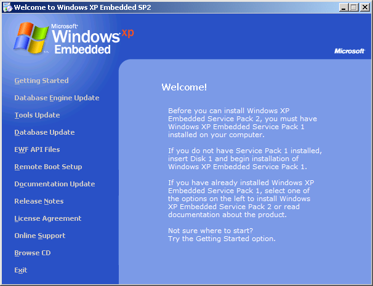Close the Welcome to Windows XP Embedded window
Image resolution: width=373 pixels, height=286 pixels.
click(364, 7)
